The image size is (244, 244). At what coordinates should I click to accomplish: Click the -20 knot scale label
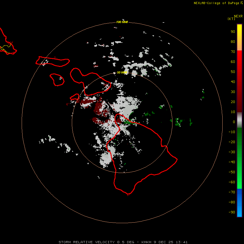[232, 142]
